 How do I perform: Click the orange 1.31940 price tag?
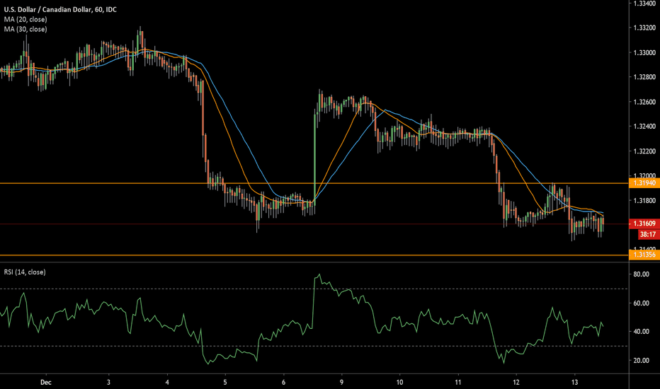click(644, 183)
